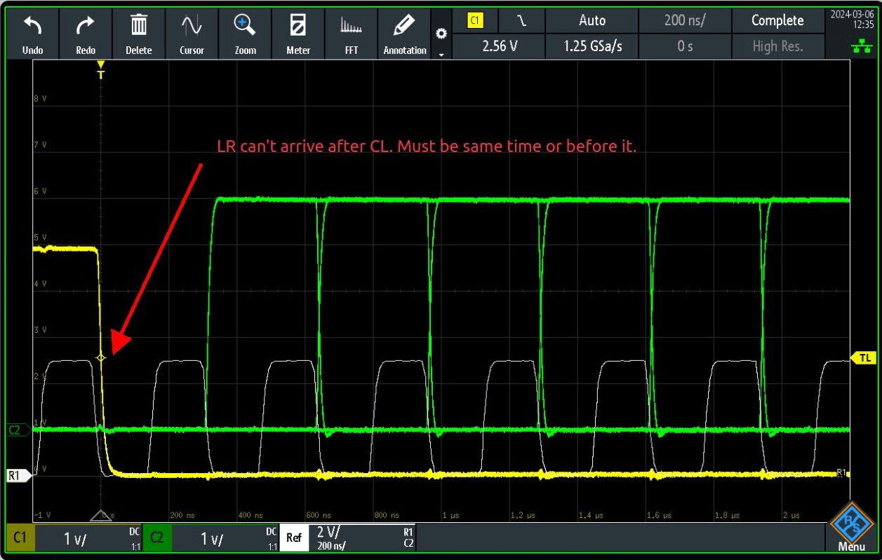Enable High Res. acquisition mode
The width and height of the screenshot is (882, 560).
pyautogui.click(x=778, y=46)
